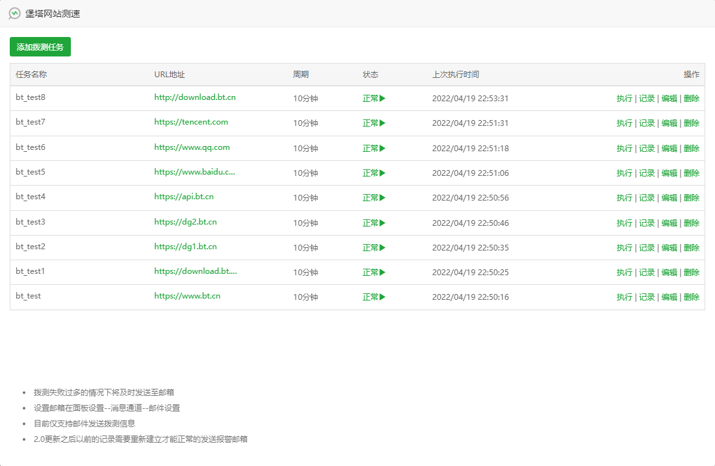Click the 堡塔网站测速 logo icon

pyautogui.click(x=14, y=14)
